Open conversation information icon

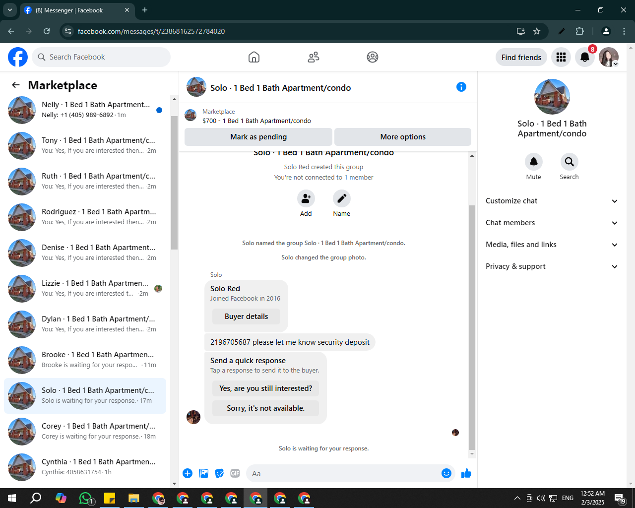(461, 87)
